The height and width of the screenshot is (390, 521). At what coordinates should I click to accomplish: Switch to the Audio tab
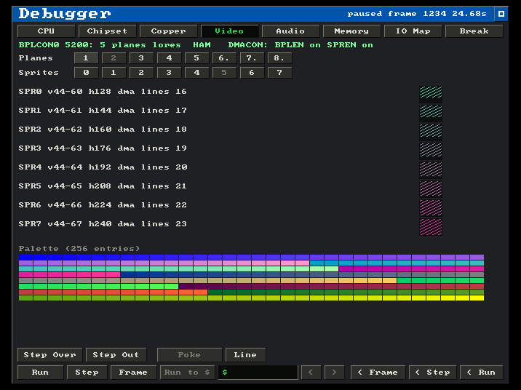pyautogui.click(x=291, y=31)
